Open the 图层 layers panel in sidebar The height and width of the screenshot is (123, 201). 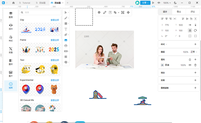11,15
